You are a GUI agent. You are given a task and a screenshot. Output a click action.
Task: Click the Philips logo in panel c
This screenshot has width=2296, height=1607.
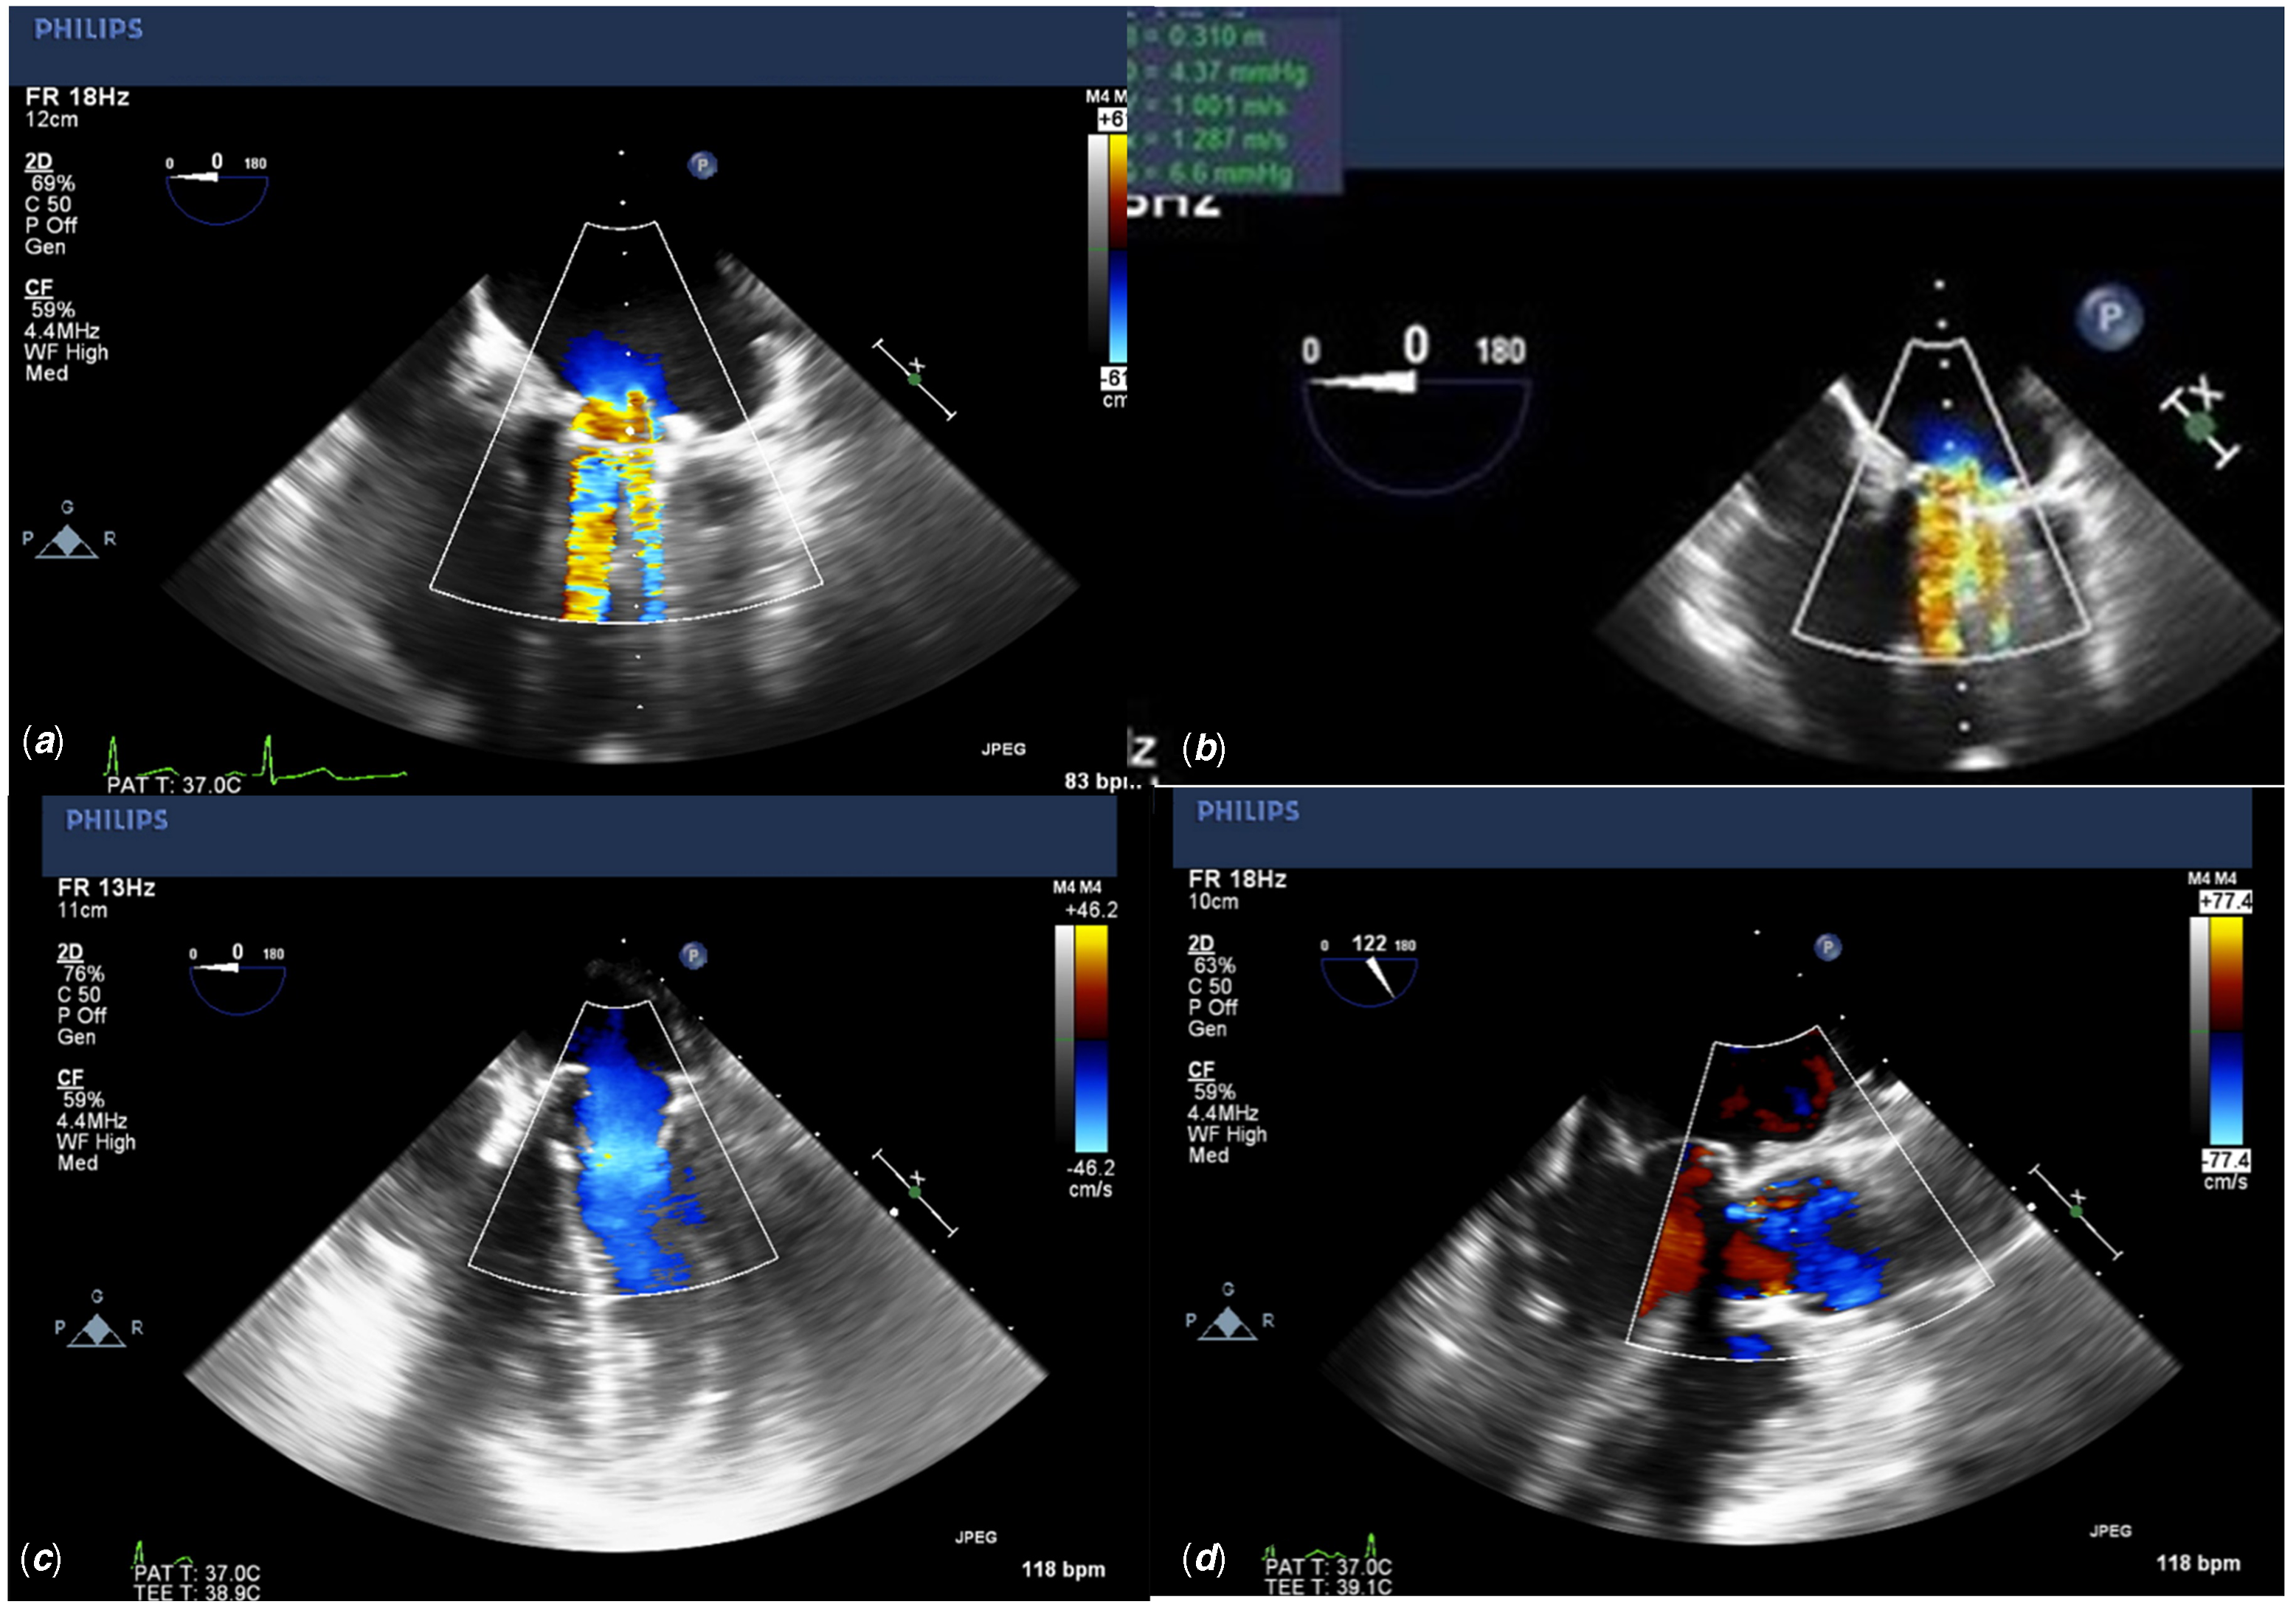116,820
